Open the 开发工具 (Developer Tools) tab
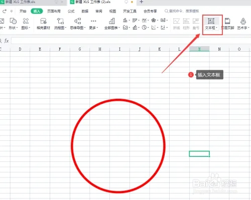 pyautogui.click(x=130, y=11)
